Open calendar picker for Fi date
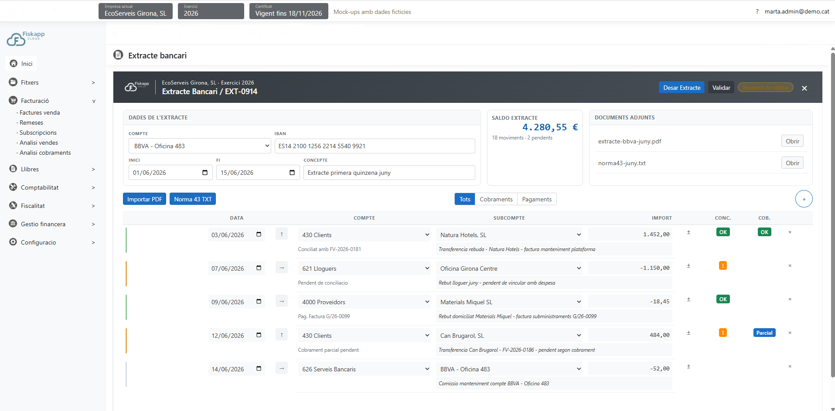This screenshot has height=411, width=835. (292, 173)
